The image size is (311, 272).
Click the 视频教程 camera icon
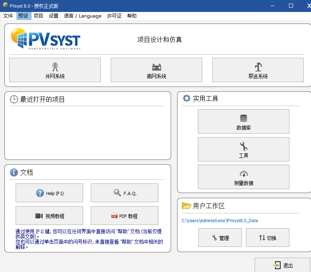[x=39, y=216]
